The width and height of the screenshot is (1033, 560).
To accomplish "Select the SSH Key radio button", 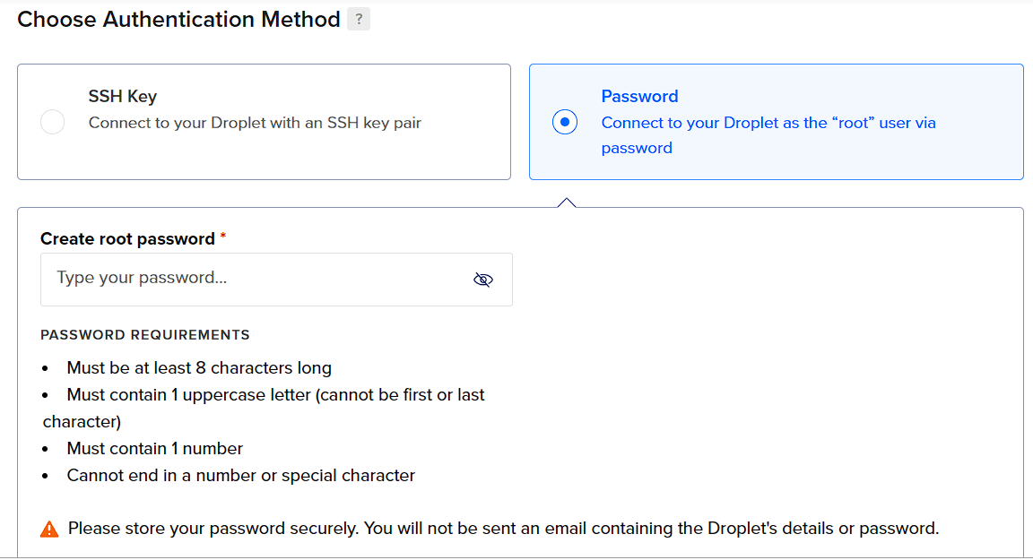I will click(53, 122).
